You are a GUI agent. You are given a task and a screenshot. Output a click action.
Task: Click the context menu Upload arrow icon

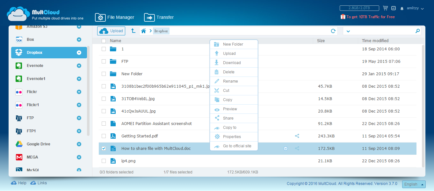coord(217,54)
